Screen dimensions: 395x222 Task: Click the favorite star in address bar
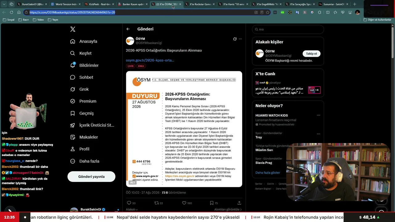click(x=268, y=12)
